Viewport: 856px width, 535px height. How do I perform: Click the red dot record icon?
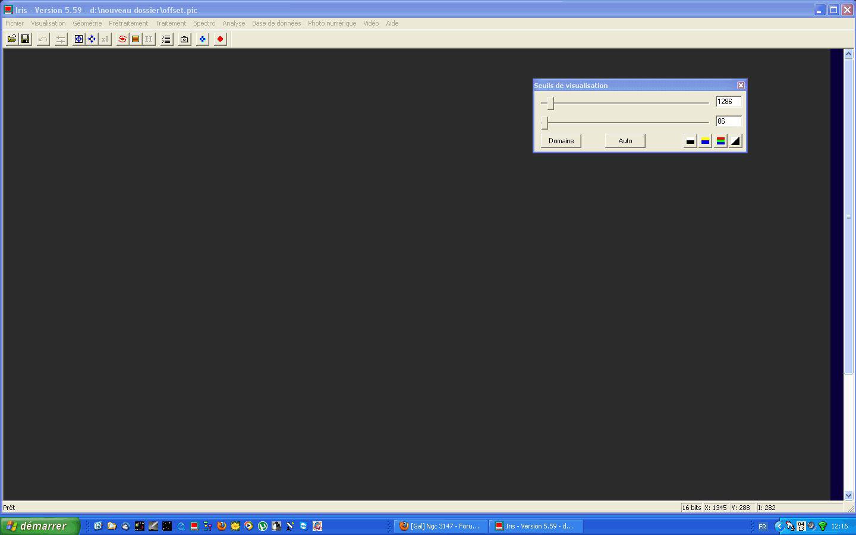click(x=220, y=39)
